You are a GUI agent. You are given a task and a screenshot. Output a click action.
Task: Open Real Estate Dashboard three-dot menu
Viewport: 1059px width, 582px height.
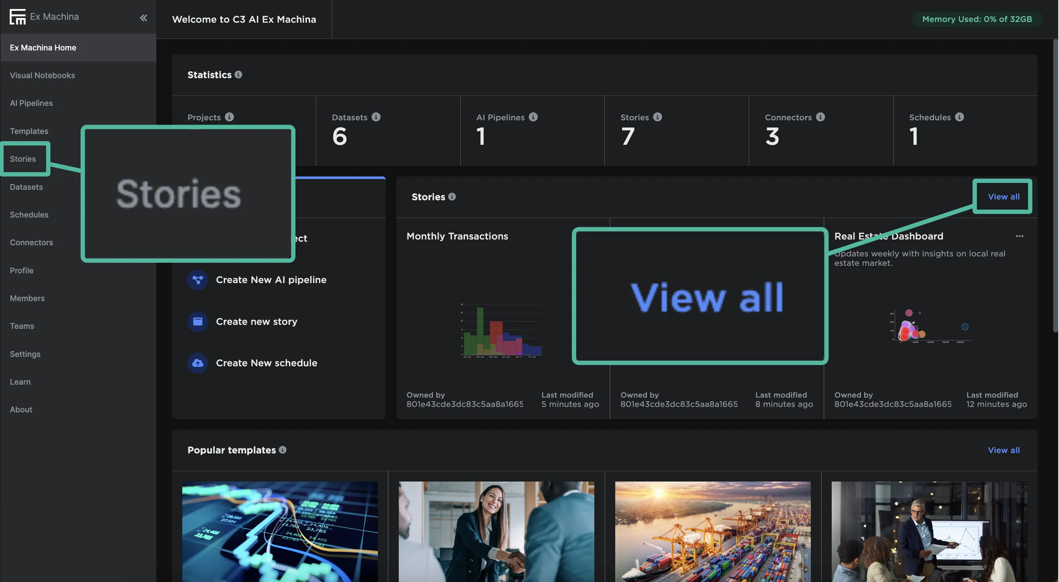point(1019,236)
